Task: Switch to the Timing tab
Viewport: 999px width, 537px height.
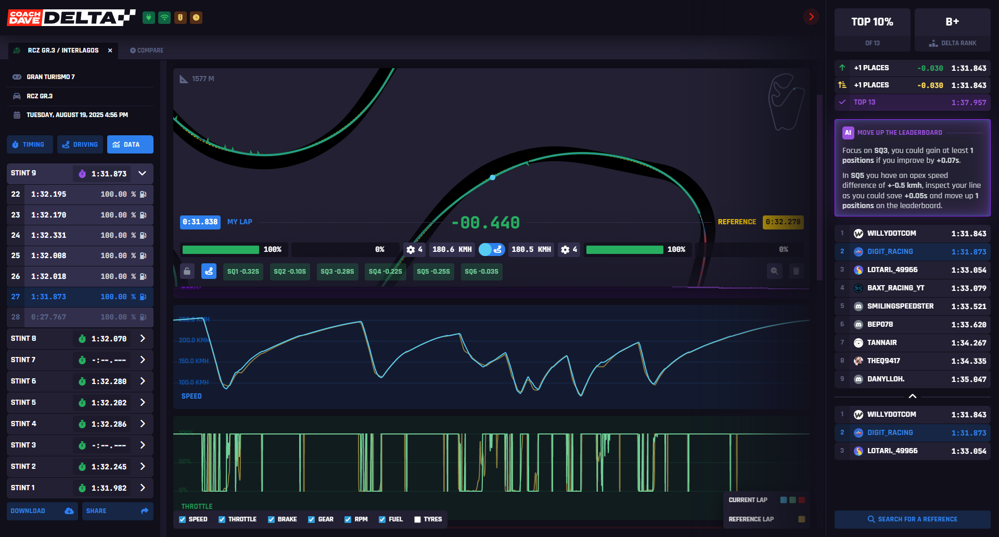Action: [x=30, y=145]
